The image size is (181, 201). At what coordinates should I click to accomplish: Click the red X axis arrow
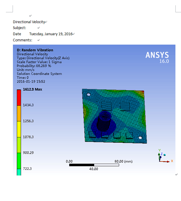coord(165,161)
